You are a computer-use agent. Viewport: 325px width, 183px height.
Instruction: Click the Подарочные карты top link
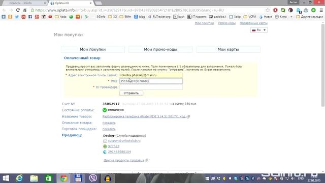[253, 23]
